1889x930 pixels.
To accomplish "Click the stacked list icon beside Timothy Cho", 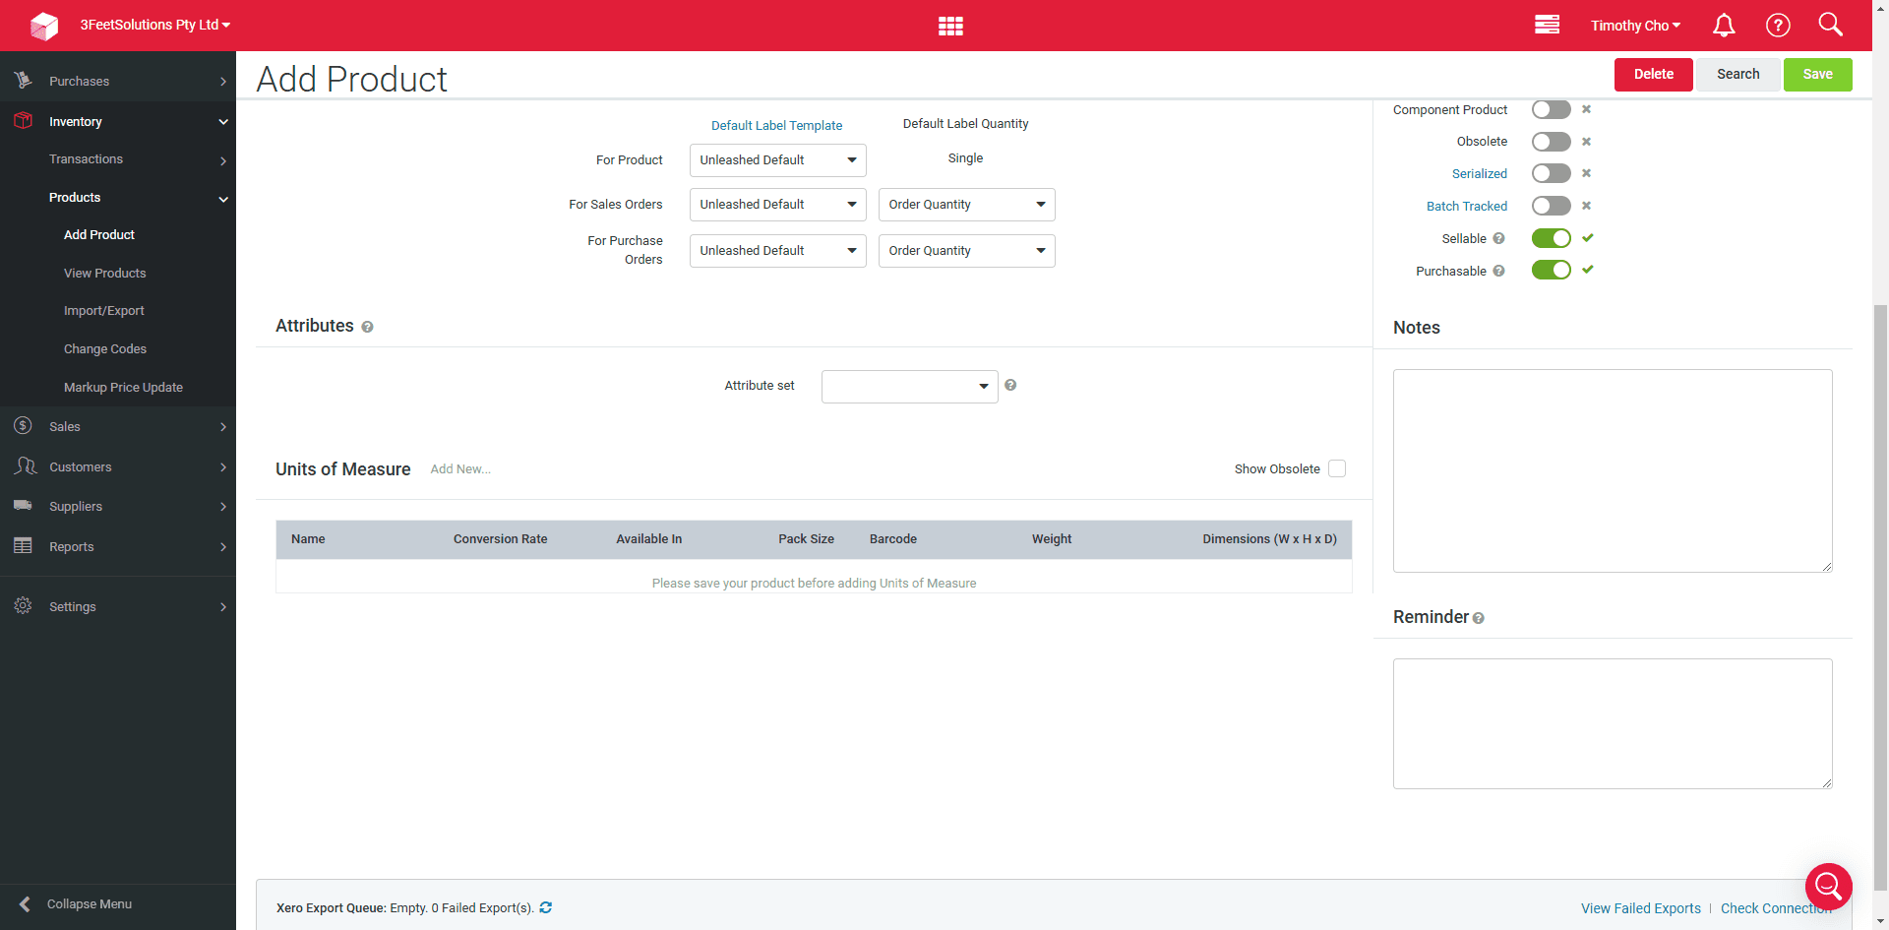I will (x=1547, y=25).
